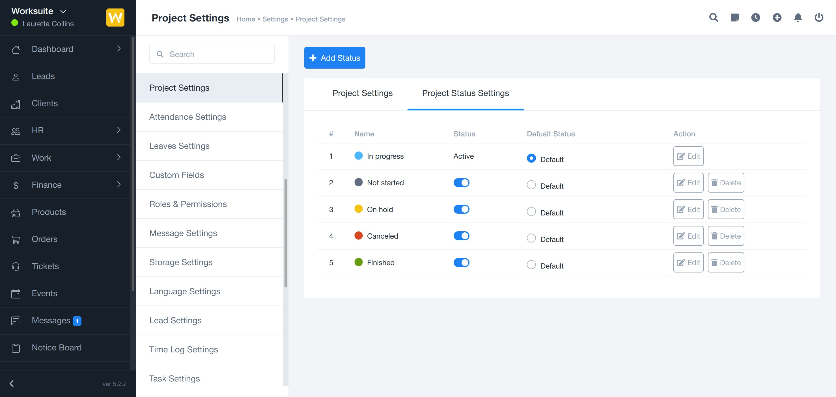Viewport: 836px width, 397px height.
Task: Click the search magnifier icon in header
Action: [713, 18]
